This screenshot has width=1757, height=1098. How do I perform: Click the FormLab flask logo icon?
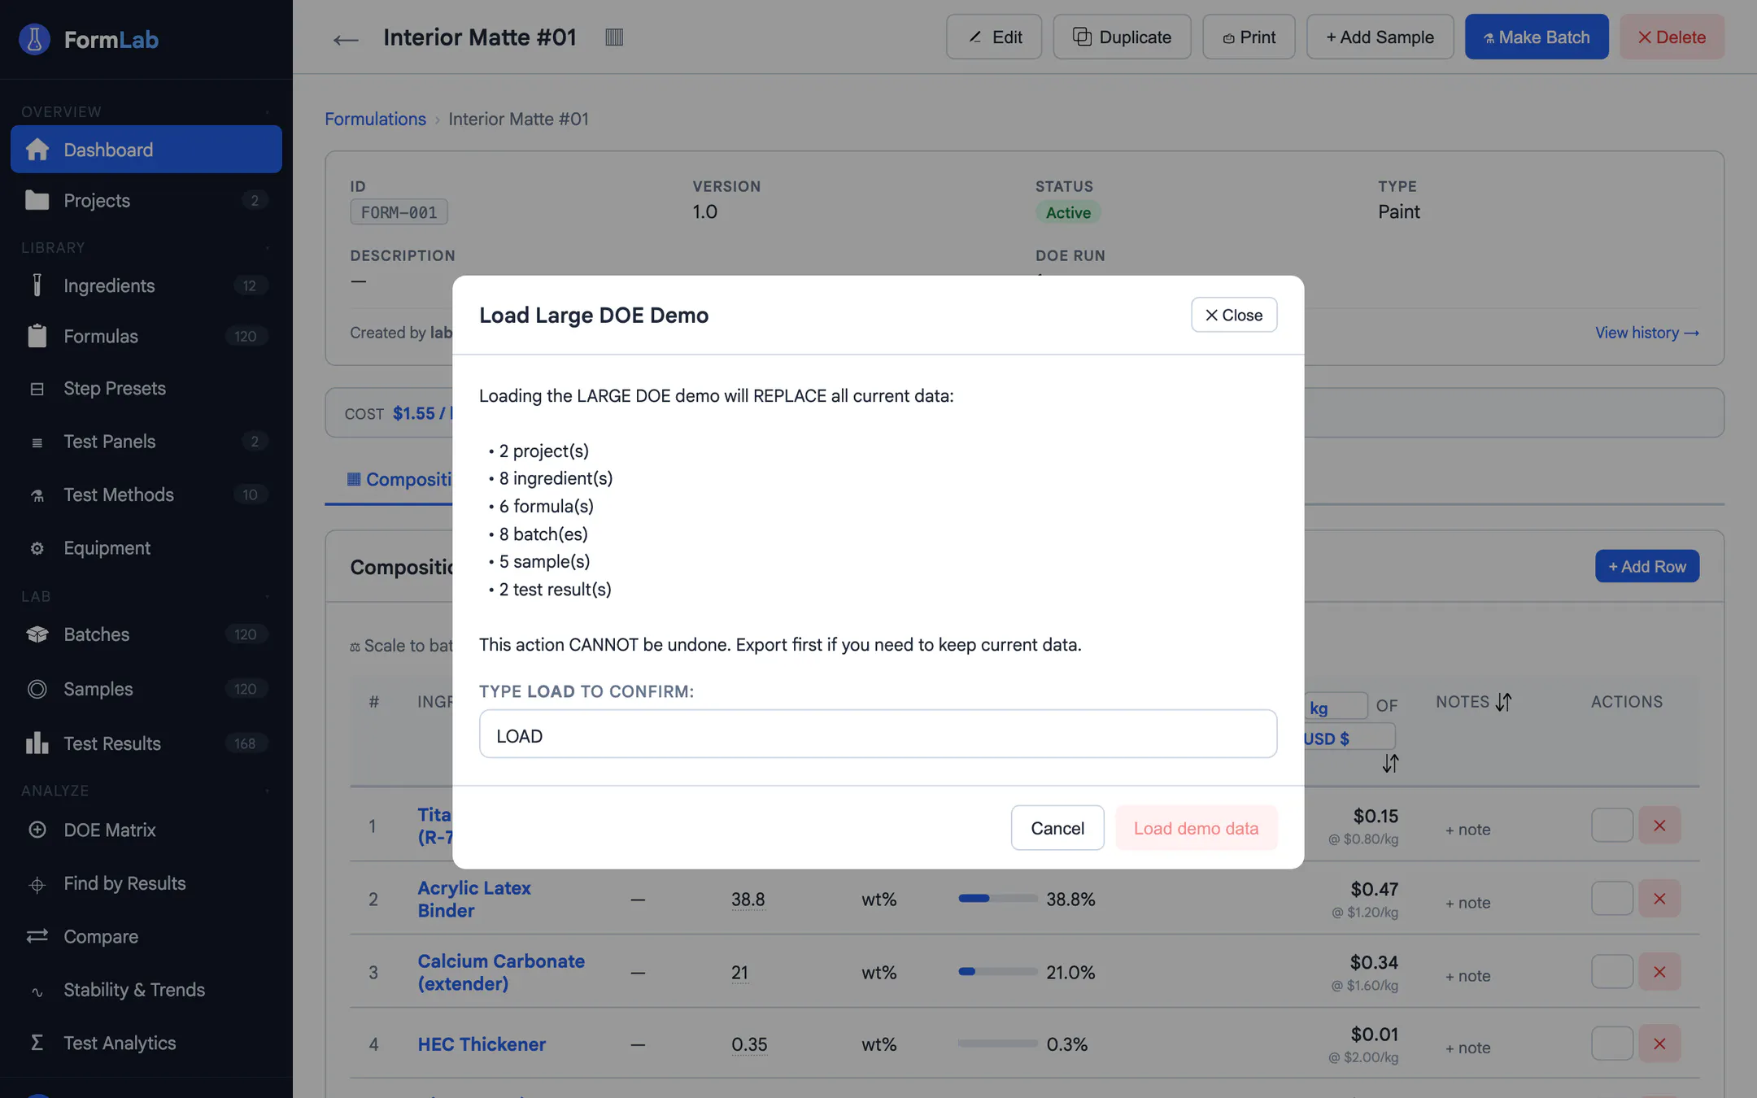coord(34,39)
